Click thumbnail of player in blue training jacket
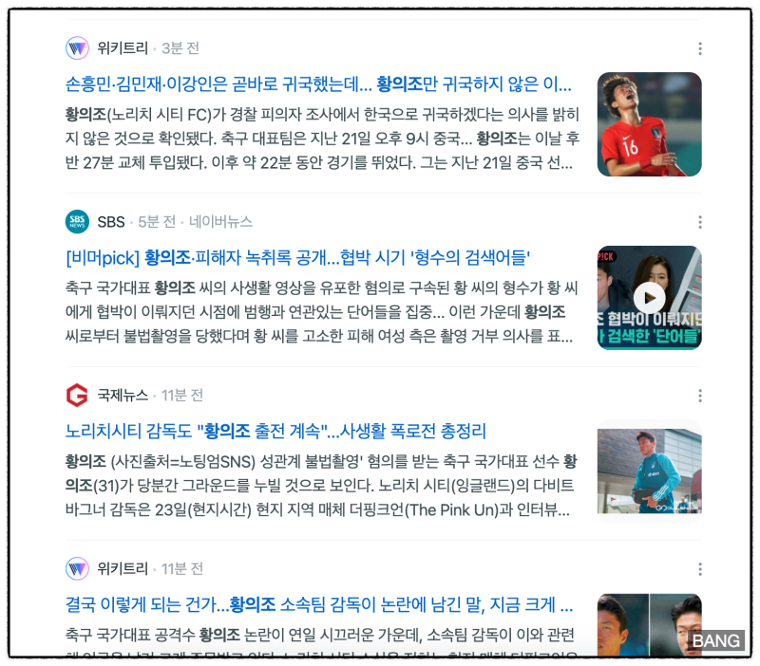 tap(649, 472)
